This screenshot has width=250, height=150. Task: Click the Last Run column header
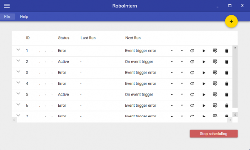[x=88, y=38]
